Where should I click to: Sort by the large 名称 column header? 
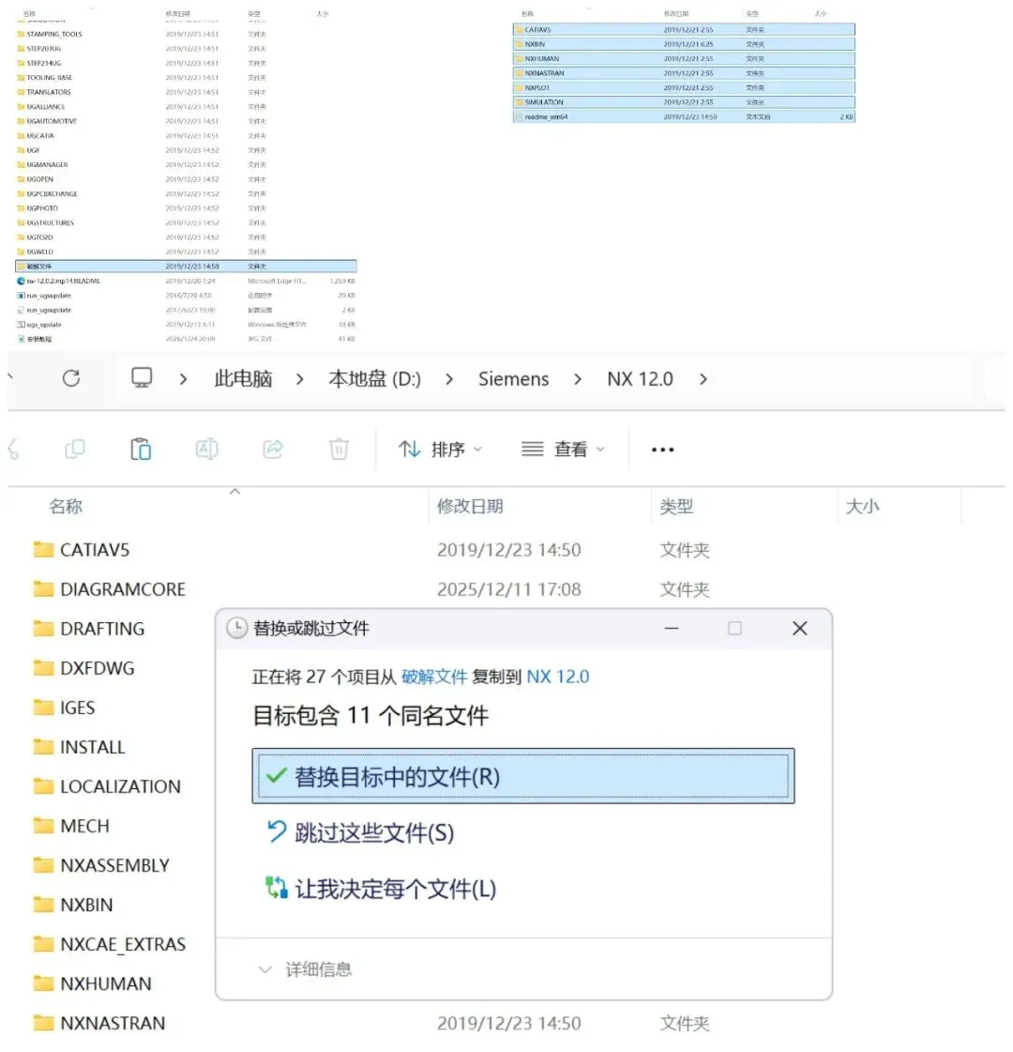[x=66, y=507]
